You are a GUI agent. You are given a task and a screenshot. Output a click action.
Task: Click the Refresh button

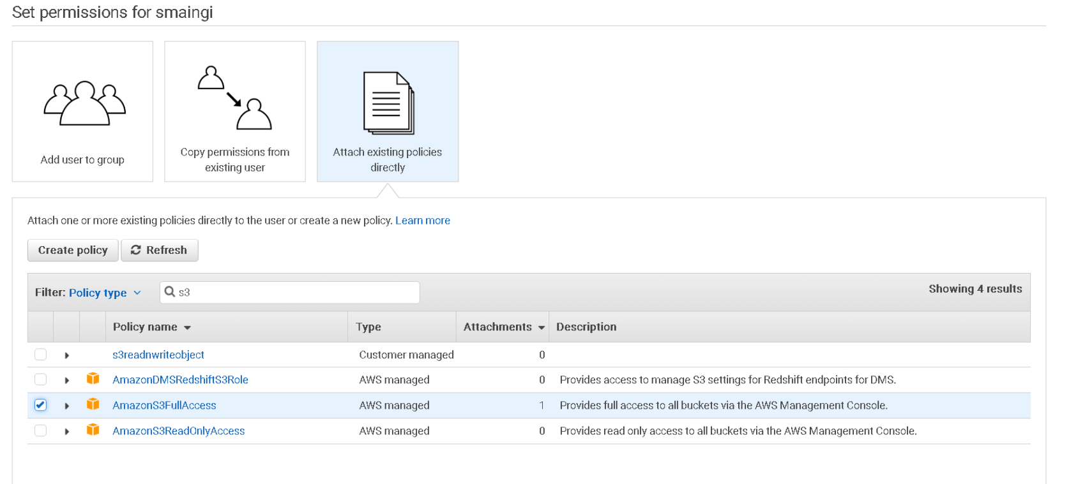(x=160, y=250)
